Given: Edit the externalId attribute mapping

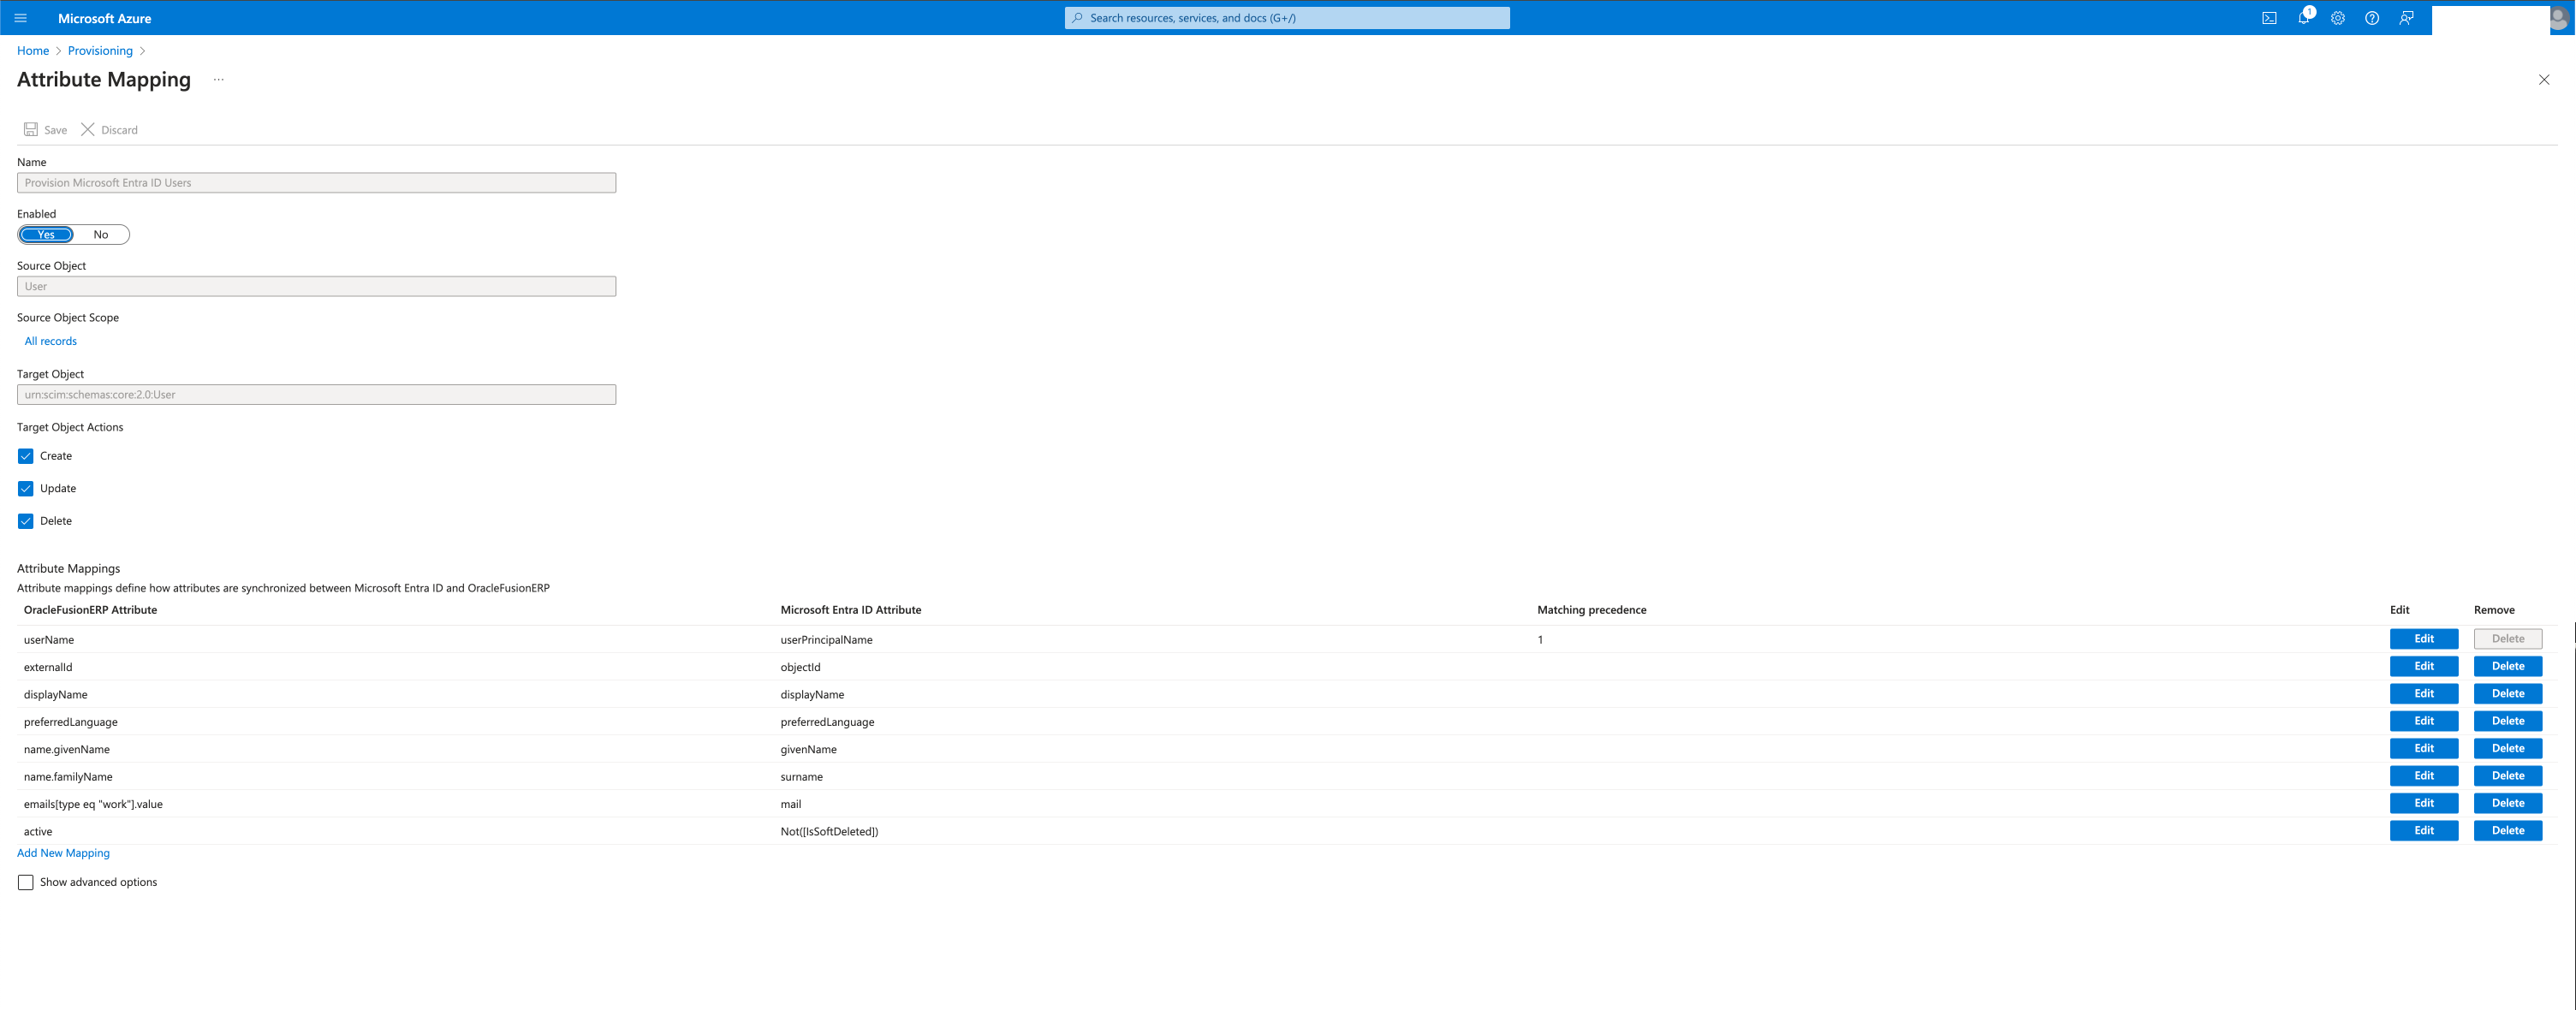Looking at the screenshot, I should (2423, 666).
